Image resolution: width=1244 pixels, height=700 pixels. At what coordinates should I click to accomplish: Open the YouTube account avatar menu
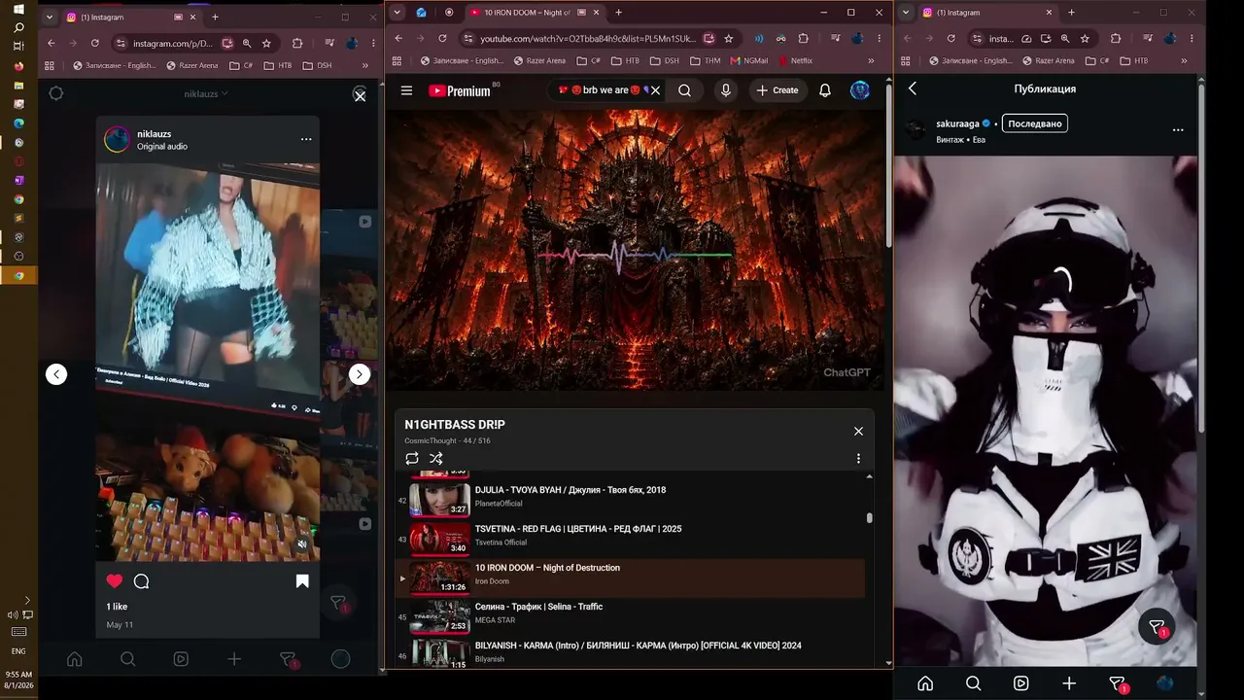pyautogui.click(x=860, y=90)
